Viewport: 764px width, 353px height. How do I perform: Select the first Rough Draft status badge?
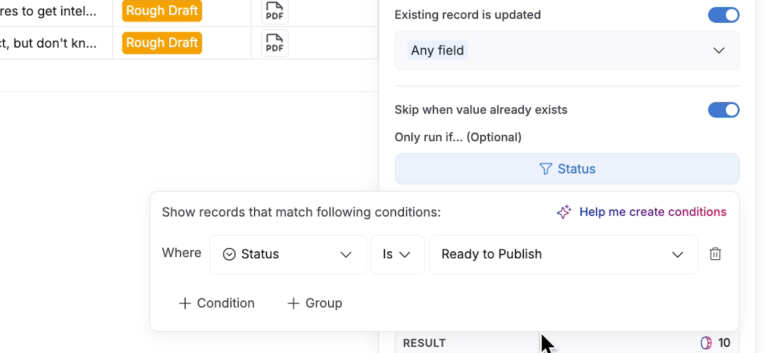162,10
